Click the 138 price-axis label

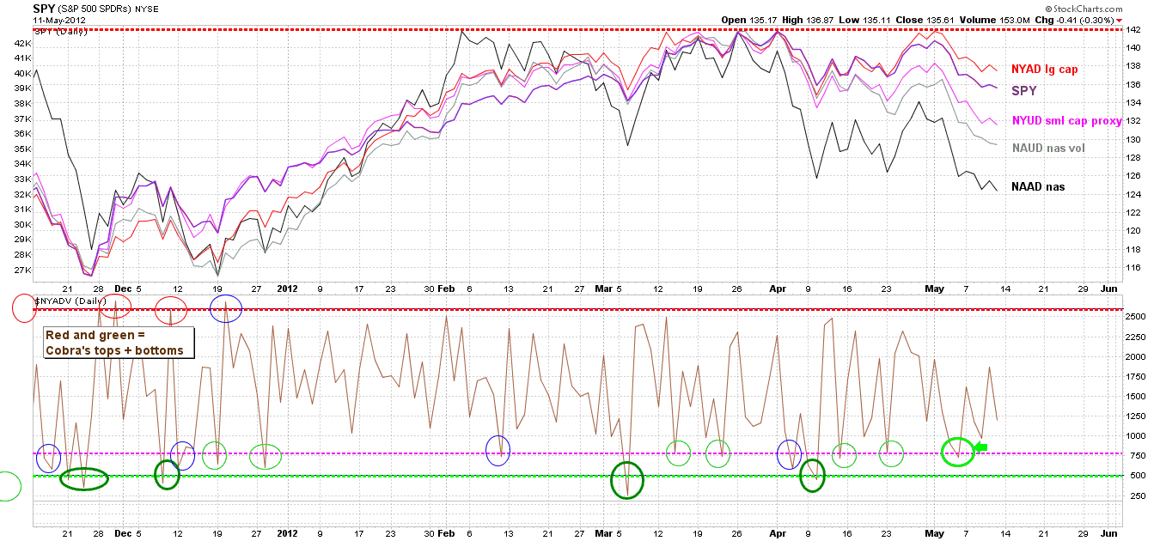[1133, 66]
